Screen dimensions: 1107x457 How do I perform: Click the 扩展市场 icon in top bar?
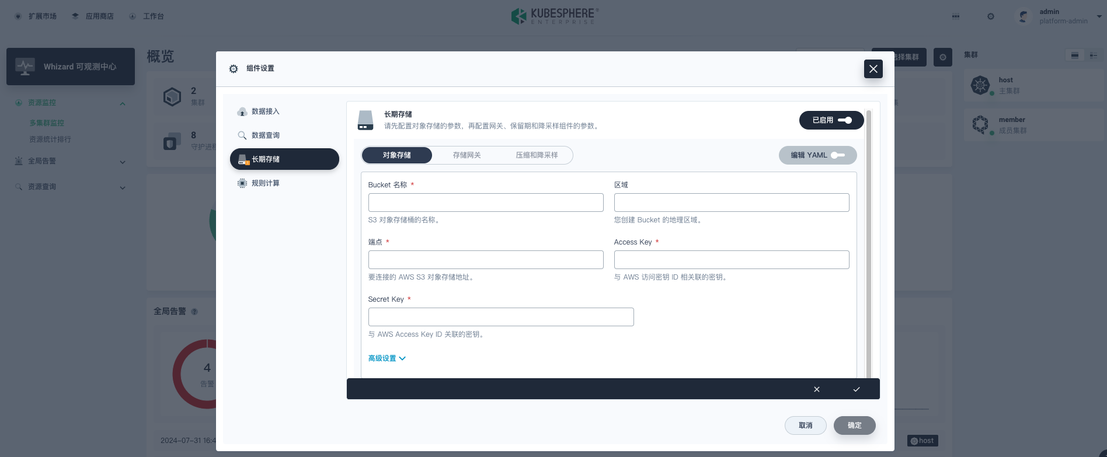pyautogui.click(x=18, y=16)
